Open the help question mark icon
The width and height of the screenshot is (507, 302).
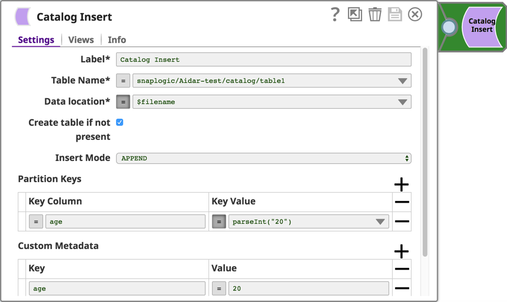pyautogui.click(x=334, y=14)
